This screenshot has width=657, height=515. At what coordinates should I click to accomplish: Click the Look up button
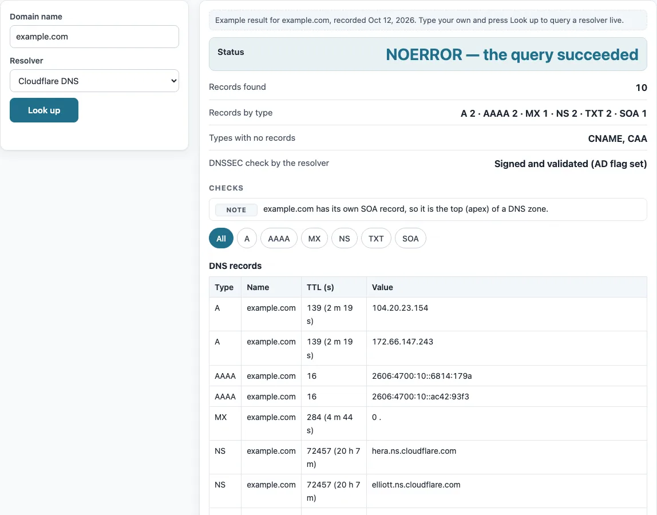point(44,110)
